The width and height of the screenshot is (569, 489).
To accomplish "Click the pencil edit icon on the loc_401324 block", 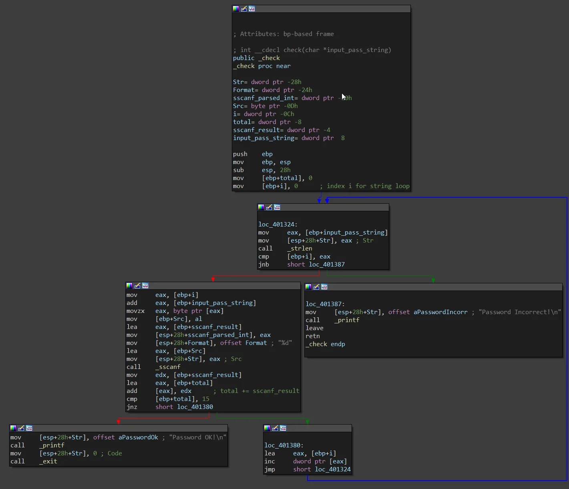I will point(269,207).
